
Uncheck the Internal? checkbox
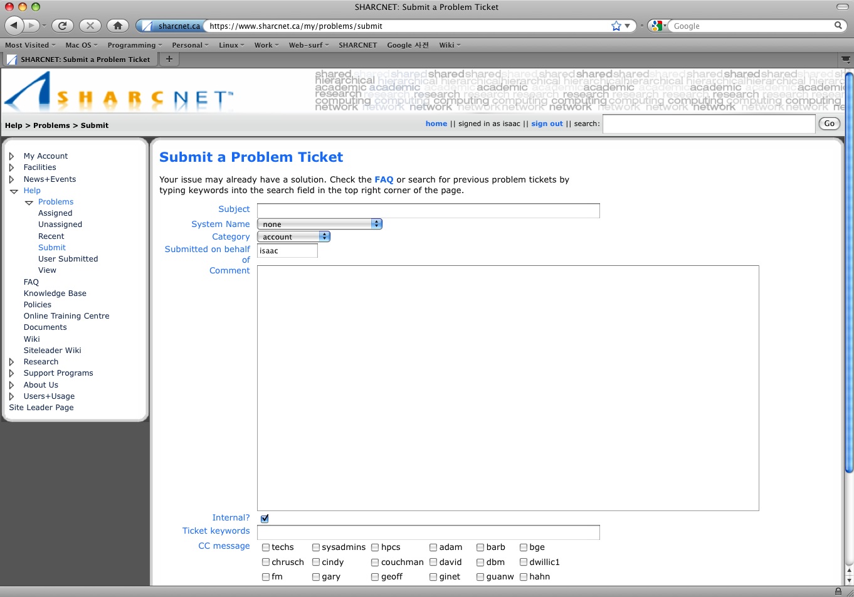pyautogui.click(x=265, y=519)
